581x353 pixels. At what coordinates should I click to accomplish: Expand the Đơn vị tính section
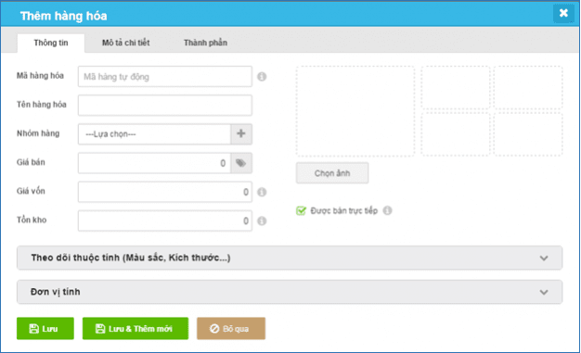click(290, 292)
